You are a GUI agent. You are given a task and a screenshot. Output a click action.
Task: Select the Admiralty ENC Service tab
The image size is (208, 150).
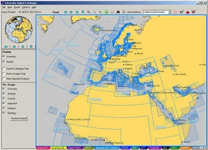coord(107,148)
